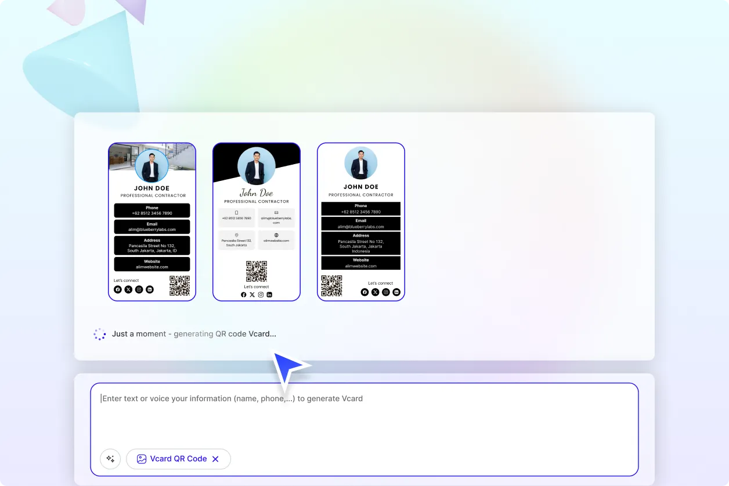Remove the Vcard QR Code filter chip
This screenshot has width=729, height=486.
tap(215, 459)
